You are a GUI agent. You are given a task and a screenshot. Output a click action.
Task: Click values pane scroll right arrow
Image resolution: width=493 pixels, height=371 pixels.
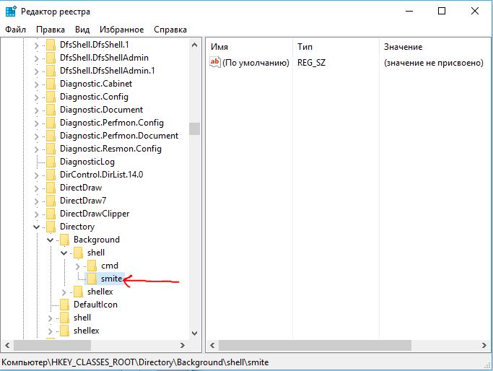[x=484, y=345]
